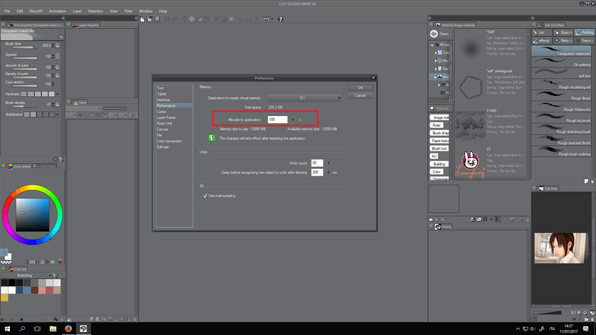Open Help via question mark icon
Image resolution: width=596 pixels, height=335 pixels.
pyautogui.click(x=281, y=19)
